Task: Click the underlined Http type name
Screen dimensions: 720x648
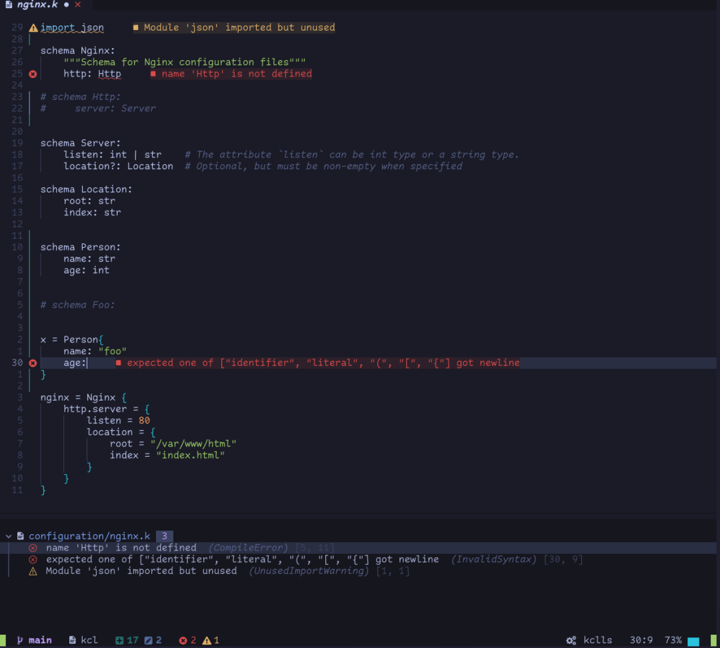Action: [x=109, y=74]
